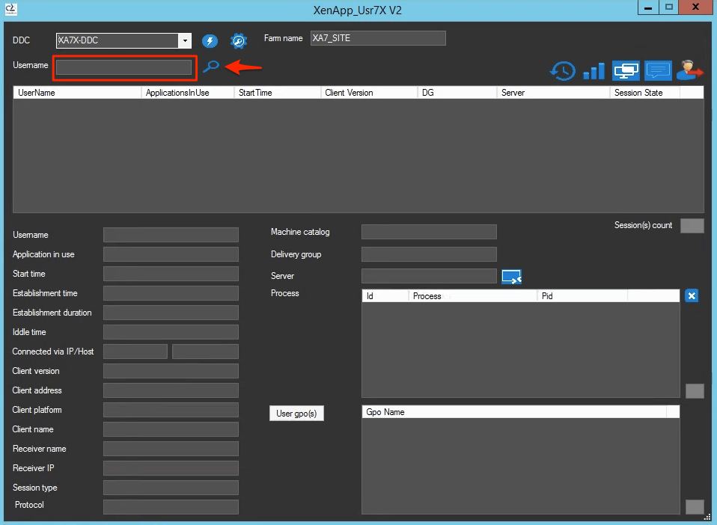
Task: Click the Gpo Name column header
Action: [x=514, y=412]
